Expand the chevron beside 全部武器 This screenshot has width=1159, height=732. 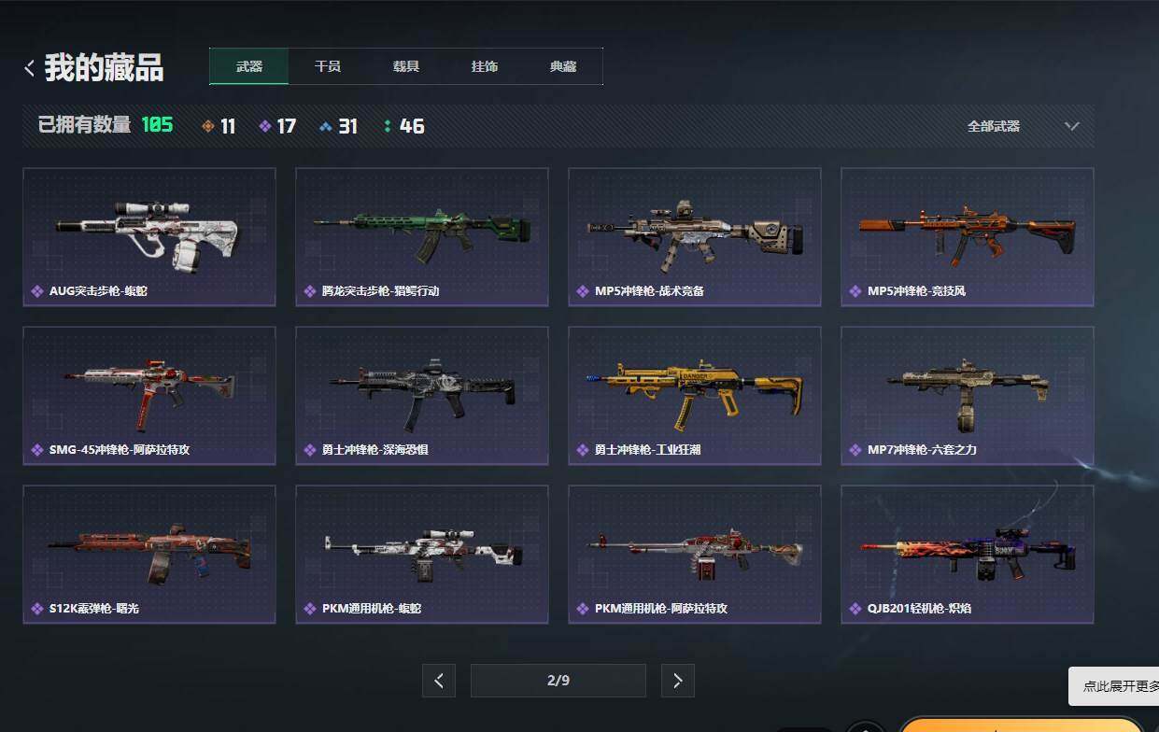(x=1072, y=126)
